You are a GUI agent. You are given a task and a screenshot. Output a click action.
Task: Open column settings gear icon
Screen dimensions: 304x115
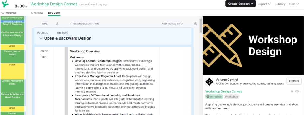pyautogui.click(x=195, y=24)
